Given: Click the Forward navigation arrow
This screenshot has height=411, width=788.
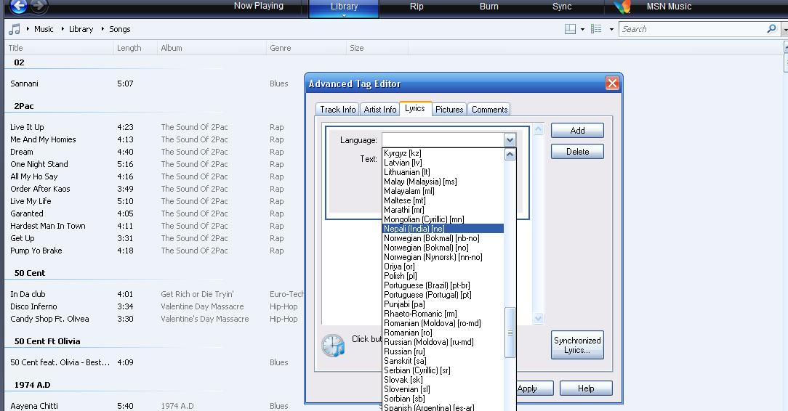Looking at the screenshot, I should pos(39,7).
